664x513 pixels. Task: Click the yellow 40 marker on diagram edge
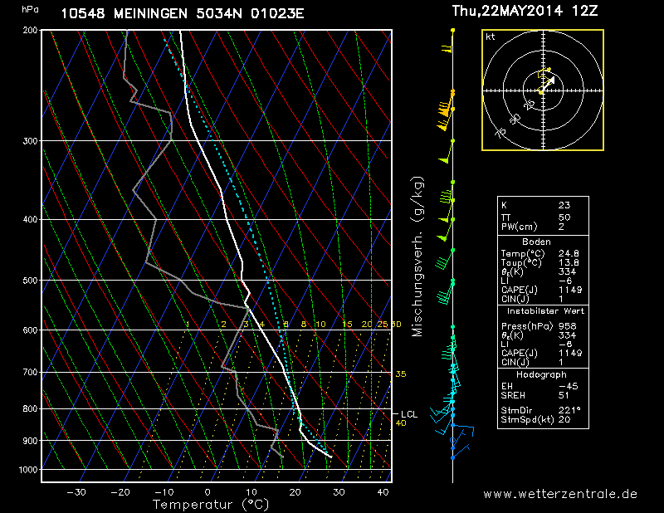[400, 423]
